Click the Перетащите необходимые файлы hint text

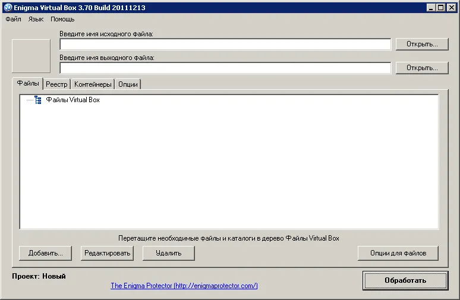pos(229,238)
